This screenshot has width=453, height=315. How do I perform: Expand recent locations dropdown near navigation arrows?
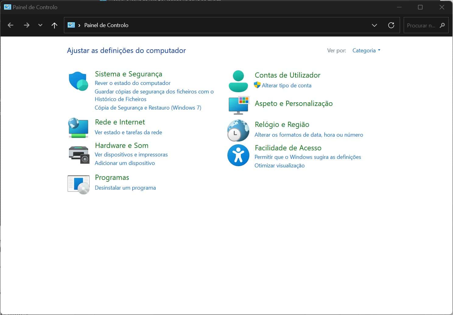40,25
